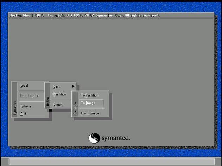Open Options in the Symantec menu
The height and width of the screenshot is (166, 222).
(x=26, y=106)
